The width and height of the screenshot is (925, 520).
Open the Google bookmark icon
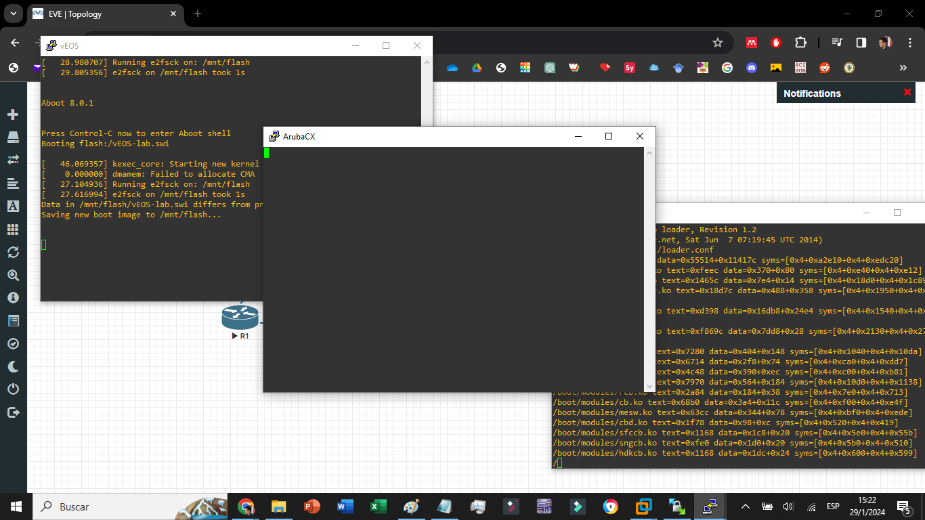pos(727,68)
